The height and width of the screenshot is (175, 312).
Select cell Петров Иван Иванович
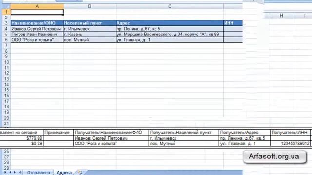click(37, 35)
